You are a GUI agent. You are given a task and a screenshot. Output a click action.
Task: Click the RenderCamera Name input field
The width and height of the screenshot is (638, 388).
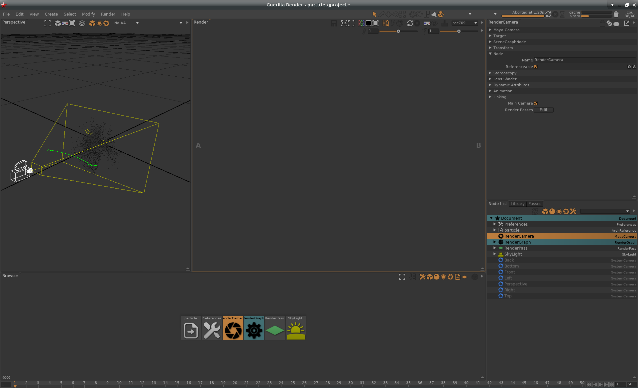click(584, 60)
